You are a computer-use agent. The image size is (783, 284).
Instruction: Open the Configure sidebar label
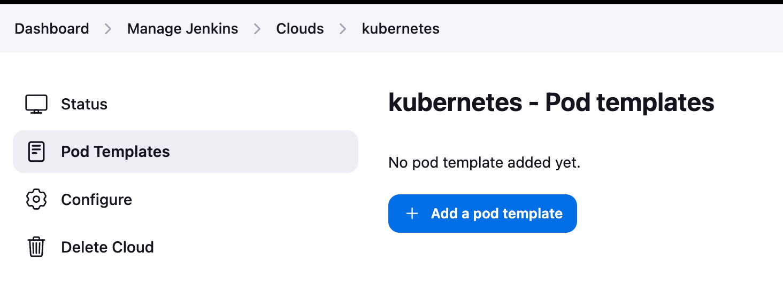point(96,200)
